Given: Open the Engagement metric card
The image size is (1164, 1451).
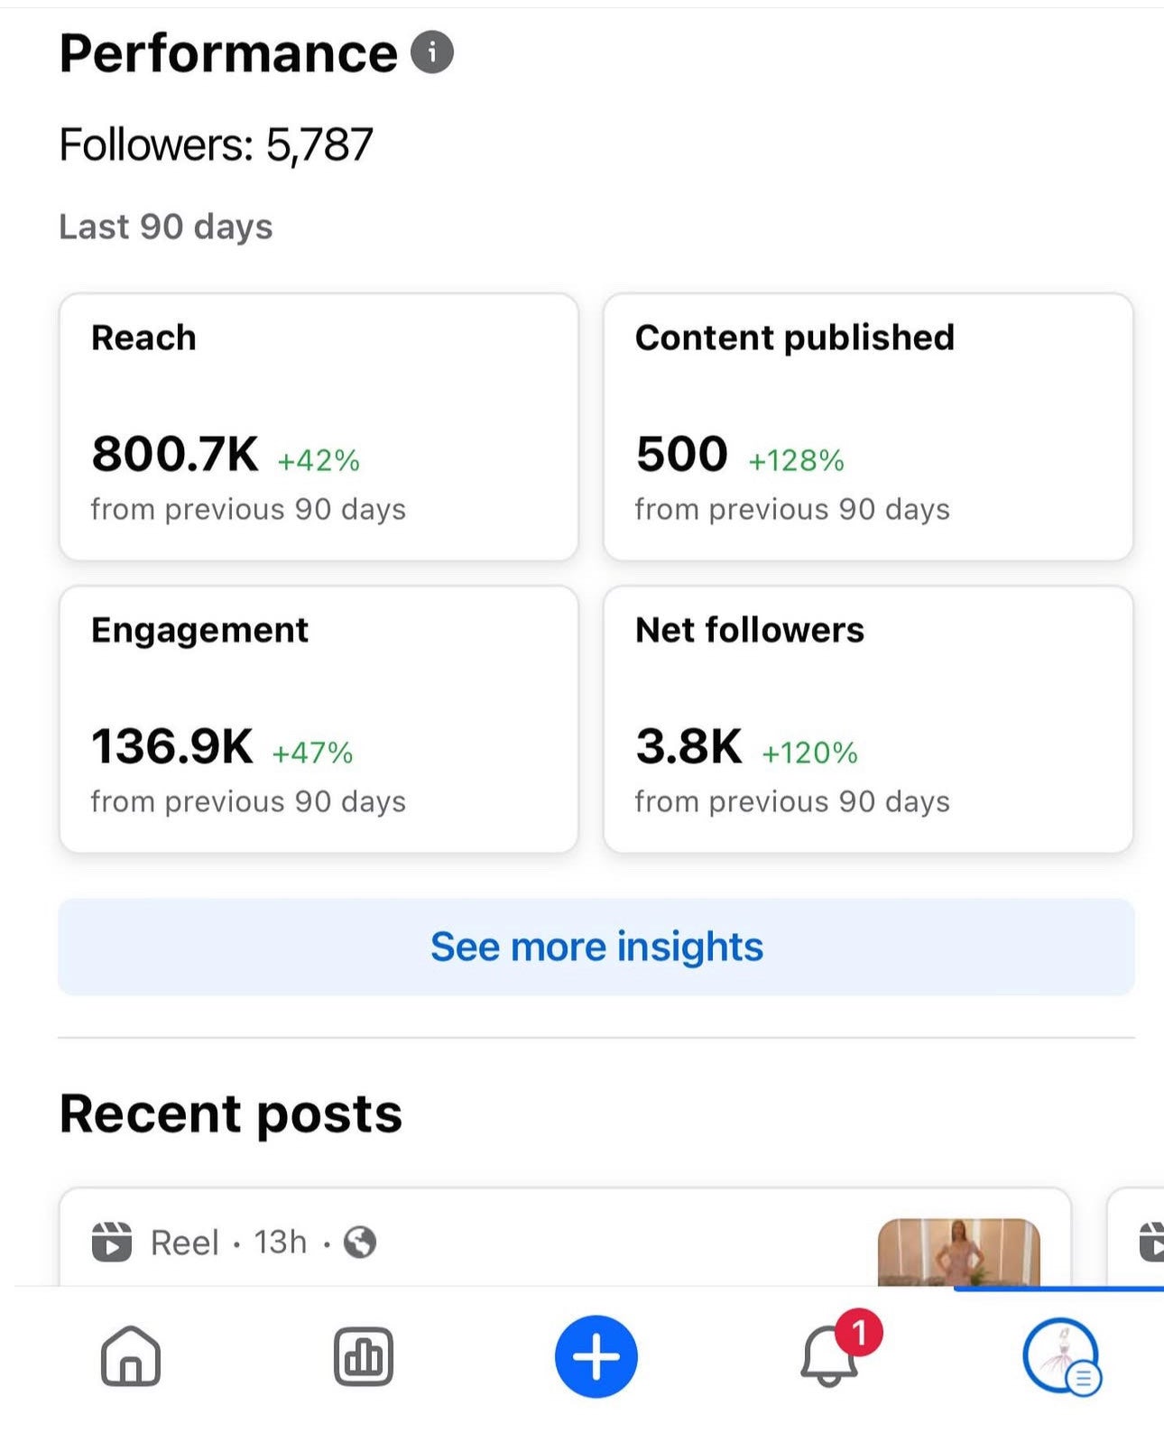Looking at the screenshot, I should [319, 719].
